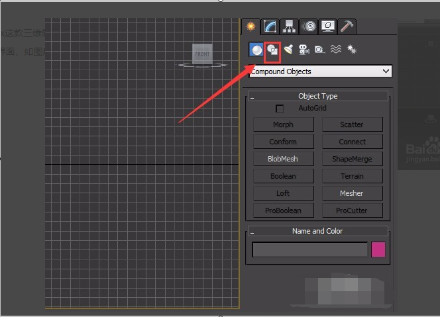Viewport: 440px width, 317px height.
Task: Select the Space Warps category icon
Action: [x=335, y=50]
